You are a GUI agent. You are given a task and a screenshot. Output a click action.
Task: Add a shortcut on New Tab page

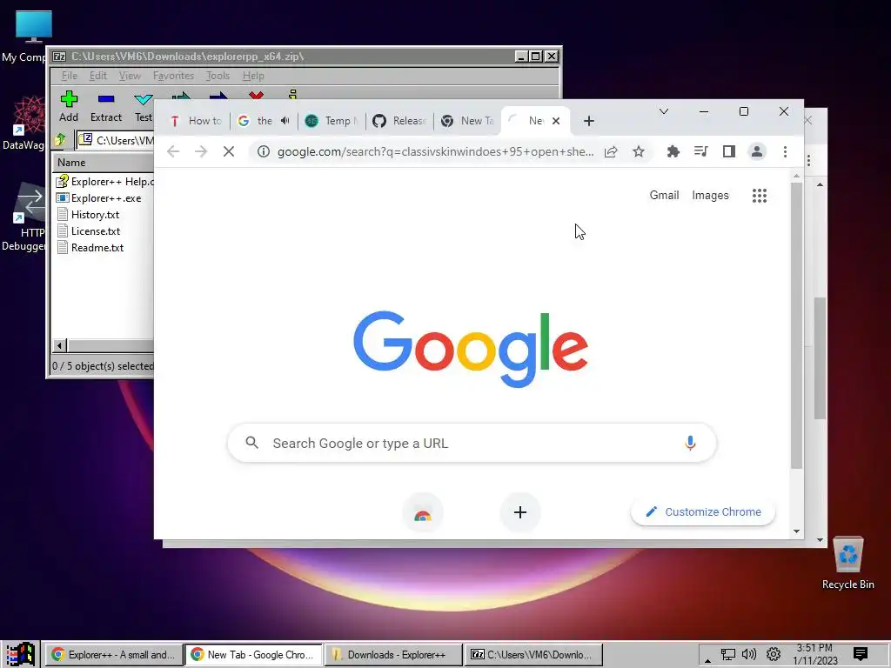pos(520,512)
